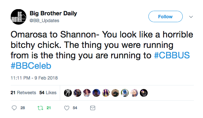Open the #BBCeleb hashtag link
203x118 pixels.
[x=31, y=66]
